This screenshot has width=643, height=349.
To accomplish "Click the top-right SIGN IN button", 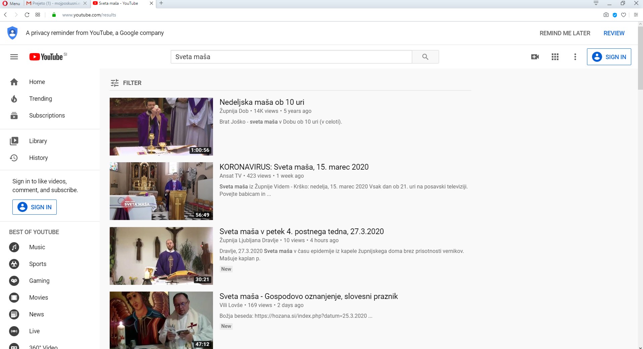I will click(609, 57).
